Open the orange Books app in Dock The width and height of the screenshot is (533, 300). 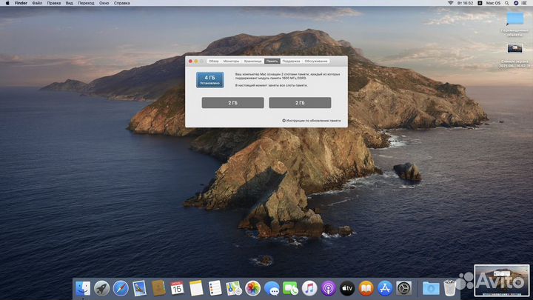pos(366,288)
